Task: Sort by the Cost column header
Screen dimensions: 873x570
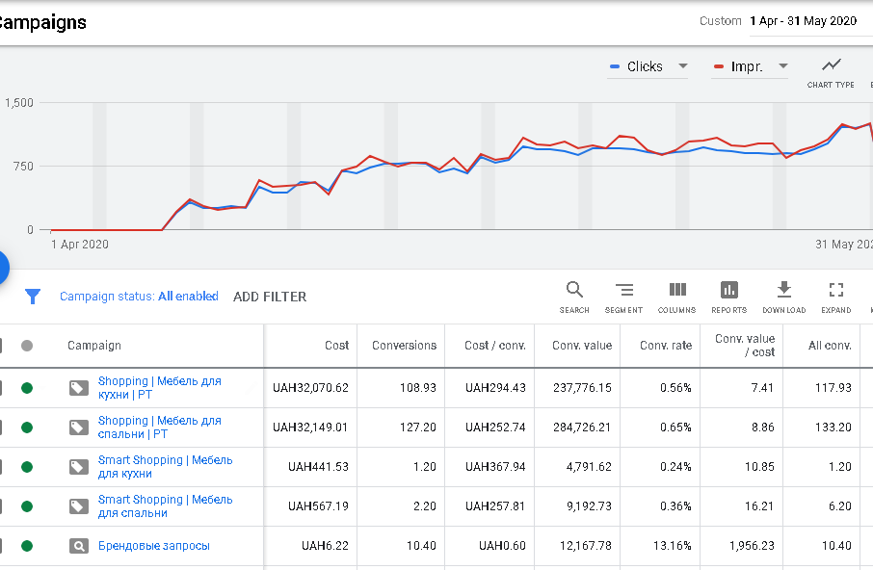Action: (x=337, y=346)
